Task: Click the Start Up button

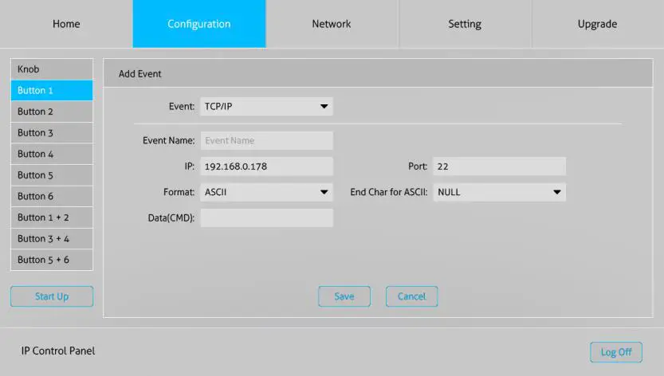Action: coord(52,296)
